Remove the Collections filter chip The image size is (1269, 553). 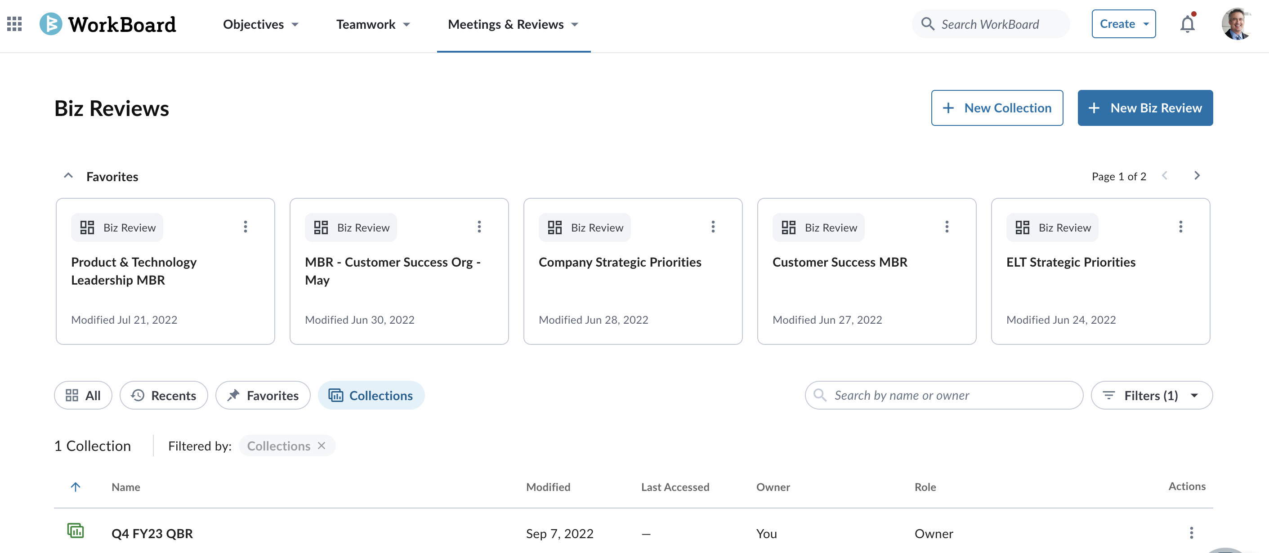pyautogui.click(x=321, y=445)
